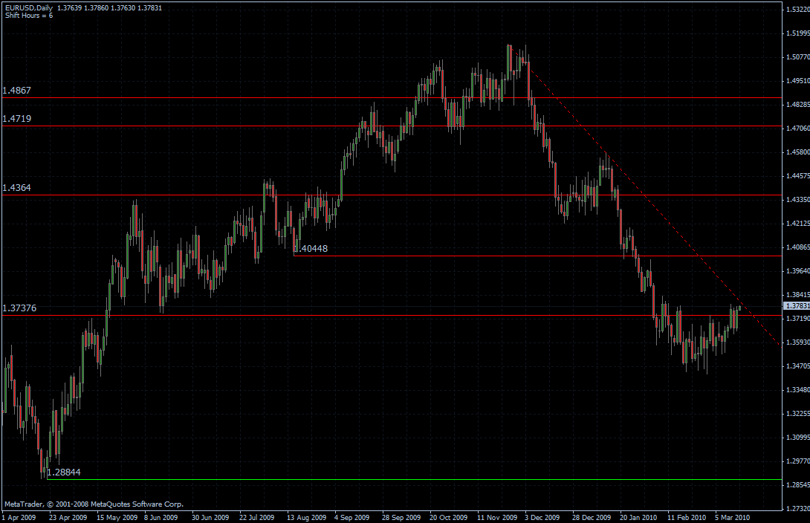Click the '13 Aug 2009' date label
This screenshot has height=523, width=810.
[x=307, y=517]
